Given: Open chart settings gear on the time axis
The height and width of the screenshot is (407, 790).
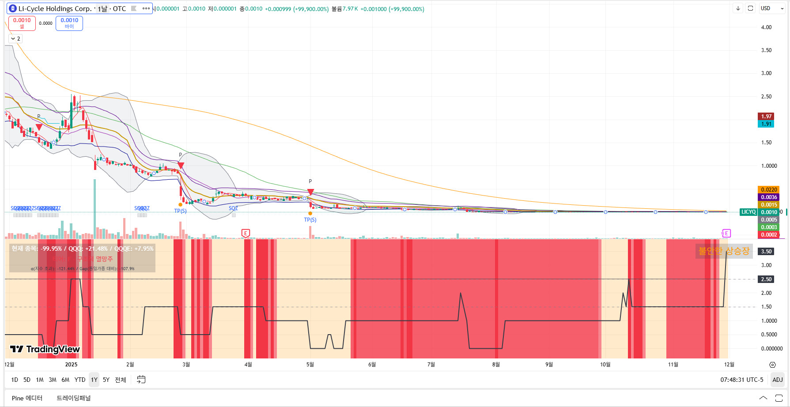Looking at the screenshot, I should click(772, 365).
